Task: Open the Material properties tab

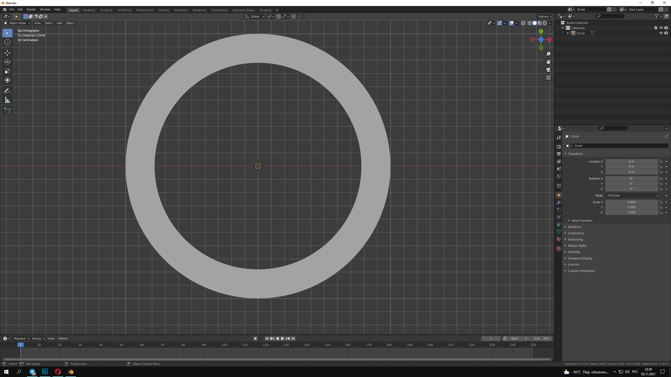Action: (559, 239)
